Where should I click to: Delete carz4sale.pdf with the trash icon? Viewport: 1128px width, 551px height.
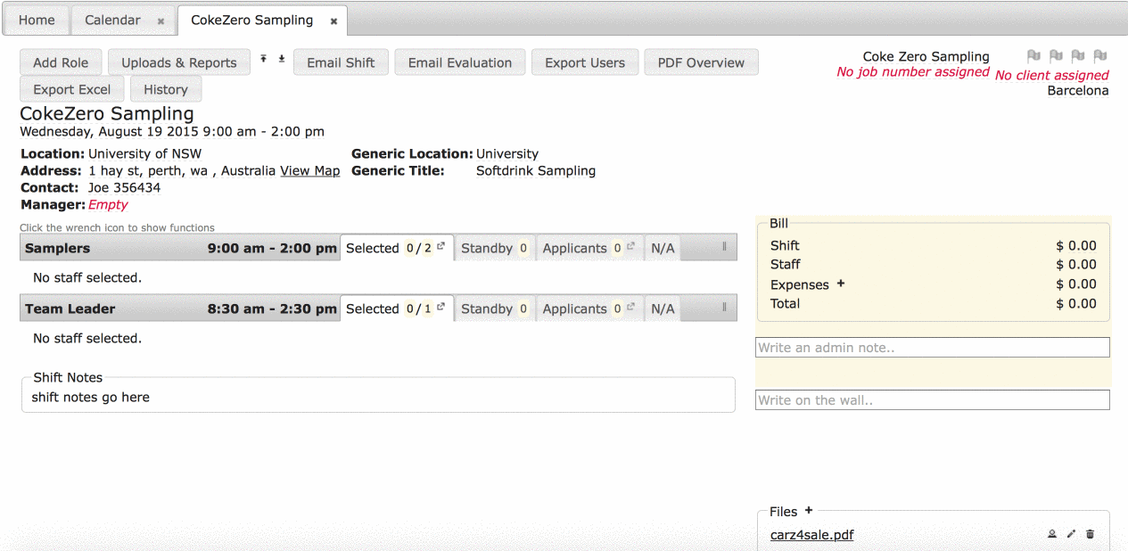coord(1090,534)
